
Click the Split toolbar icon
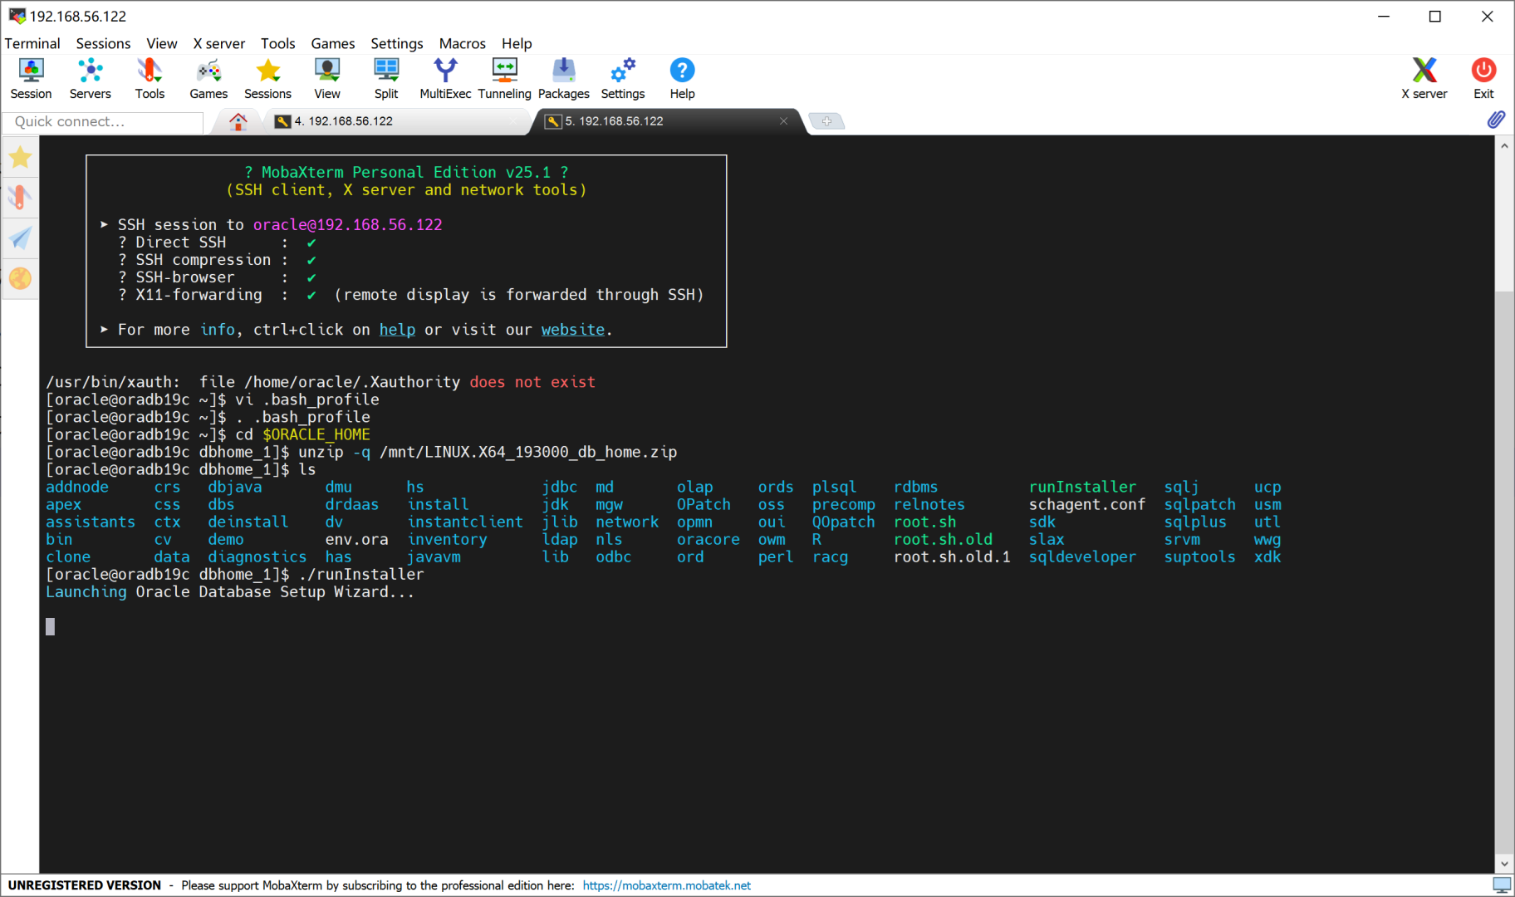click(386, 79)
